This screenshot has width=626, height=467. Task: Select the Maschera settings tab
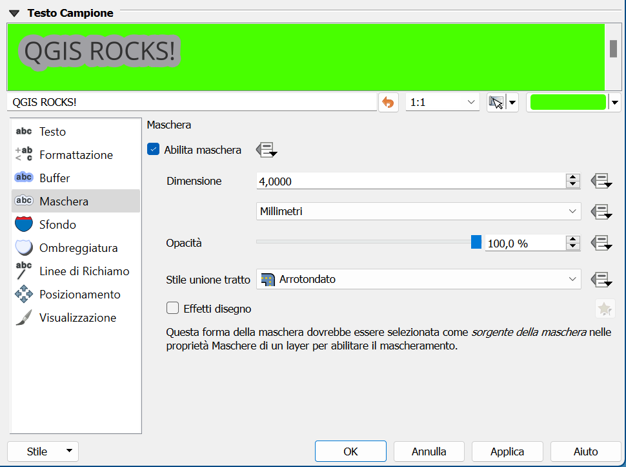[x=76, y=201]
